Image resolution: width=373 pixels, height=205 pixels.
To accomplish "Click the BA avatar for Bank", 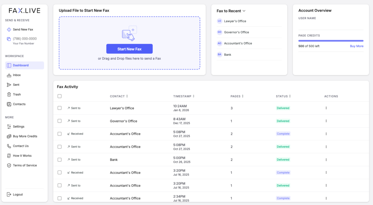I will (219, 54).
